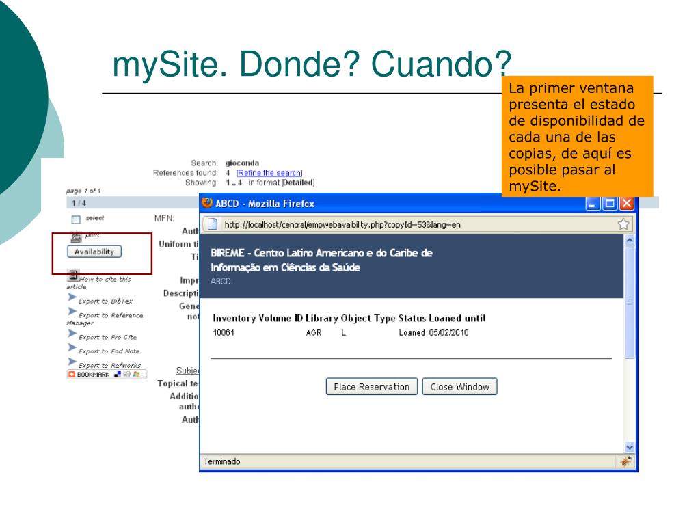Tick the select checkbox
Image resolution: width=700 pixels, height=525 pixels.
pyautogui.click(x=76, y=219)
